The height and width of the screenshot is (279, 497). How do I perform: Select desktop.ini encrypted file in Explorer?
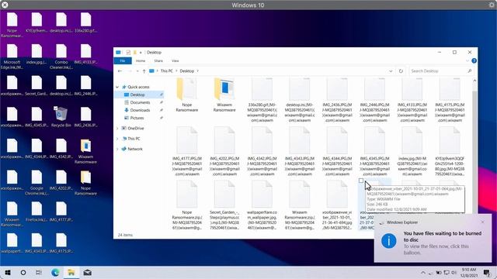point(299,100)
